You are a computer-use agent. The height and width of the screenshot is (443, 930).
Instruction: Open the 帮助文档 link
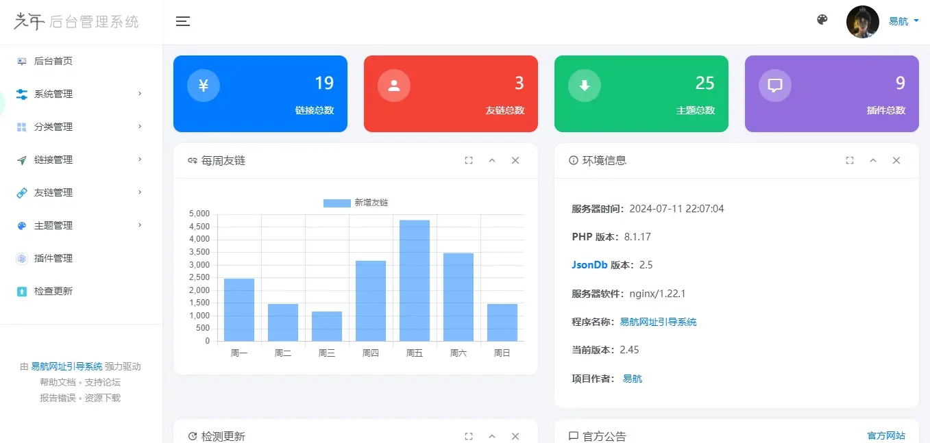pos(58,381)
